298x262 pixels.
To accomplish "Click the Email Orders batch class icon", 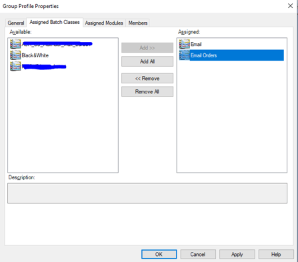I will click(x=184, y=55).
